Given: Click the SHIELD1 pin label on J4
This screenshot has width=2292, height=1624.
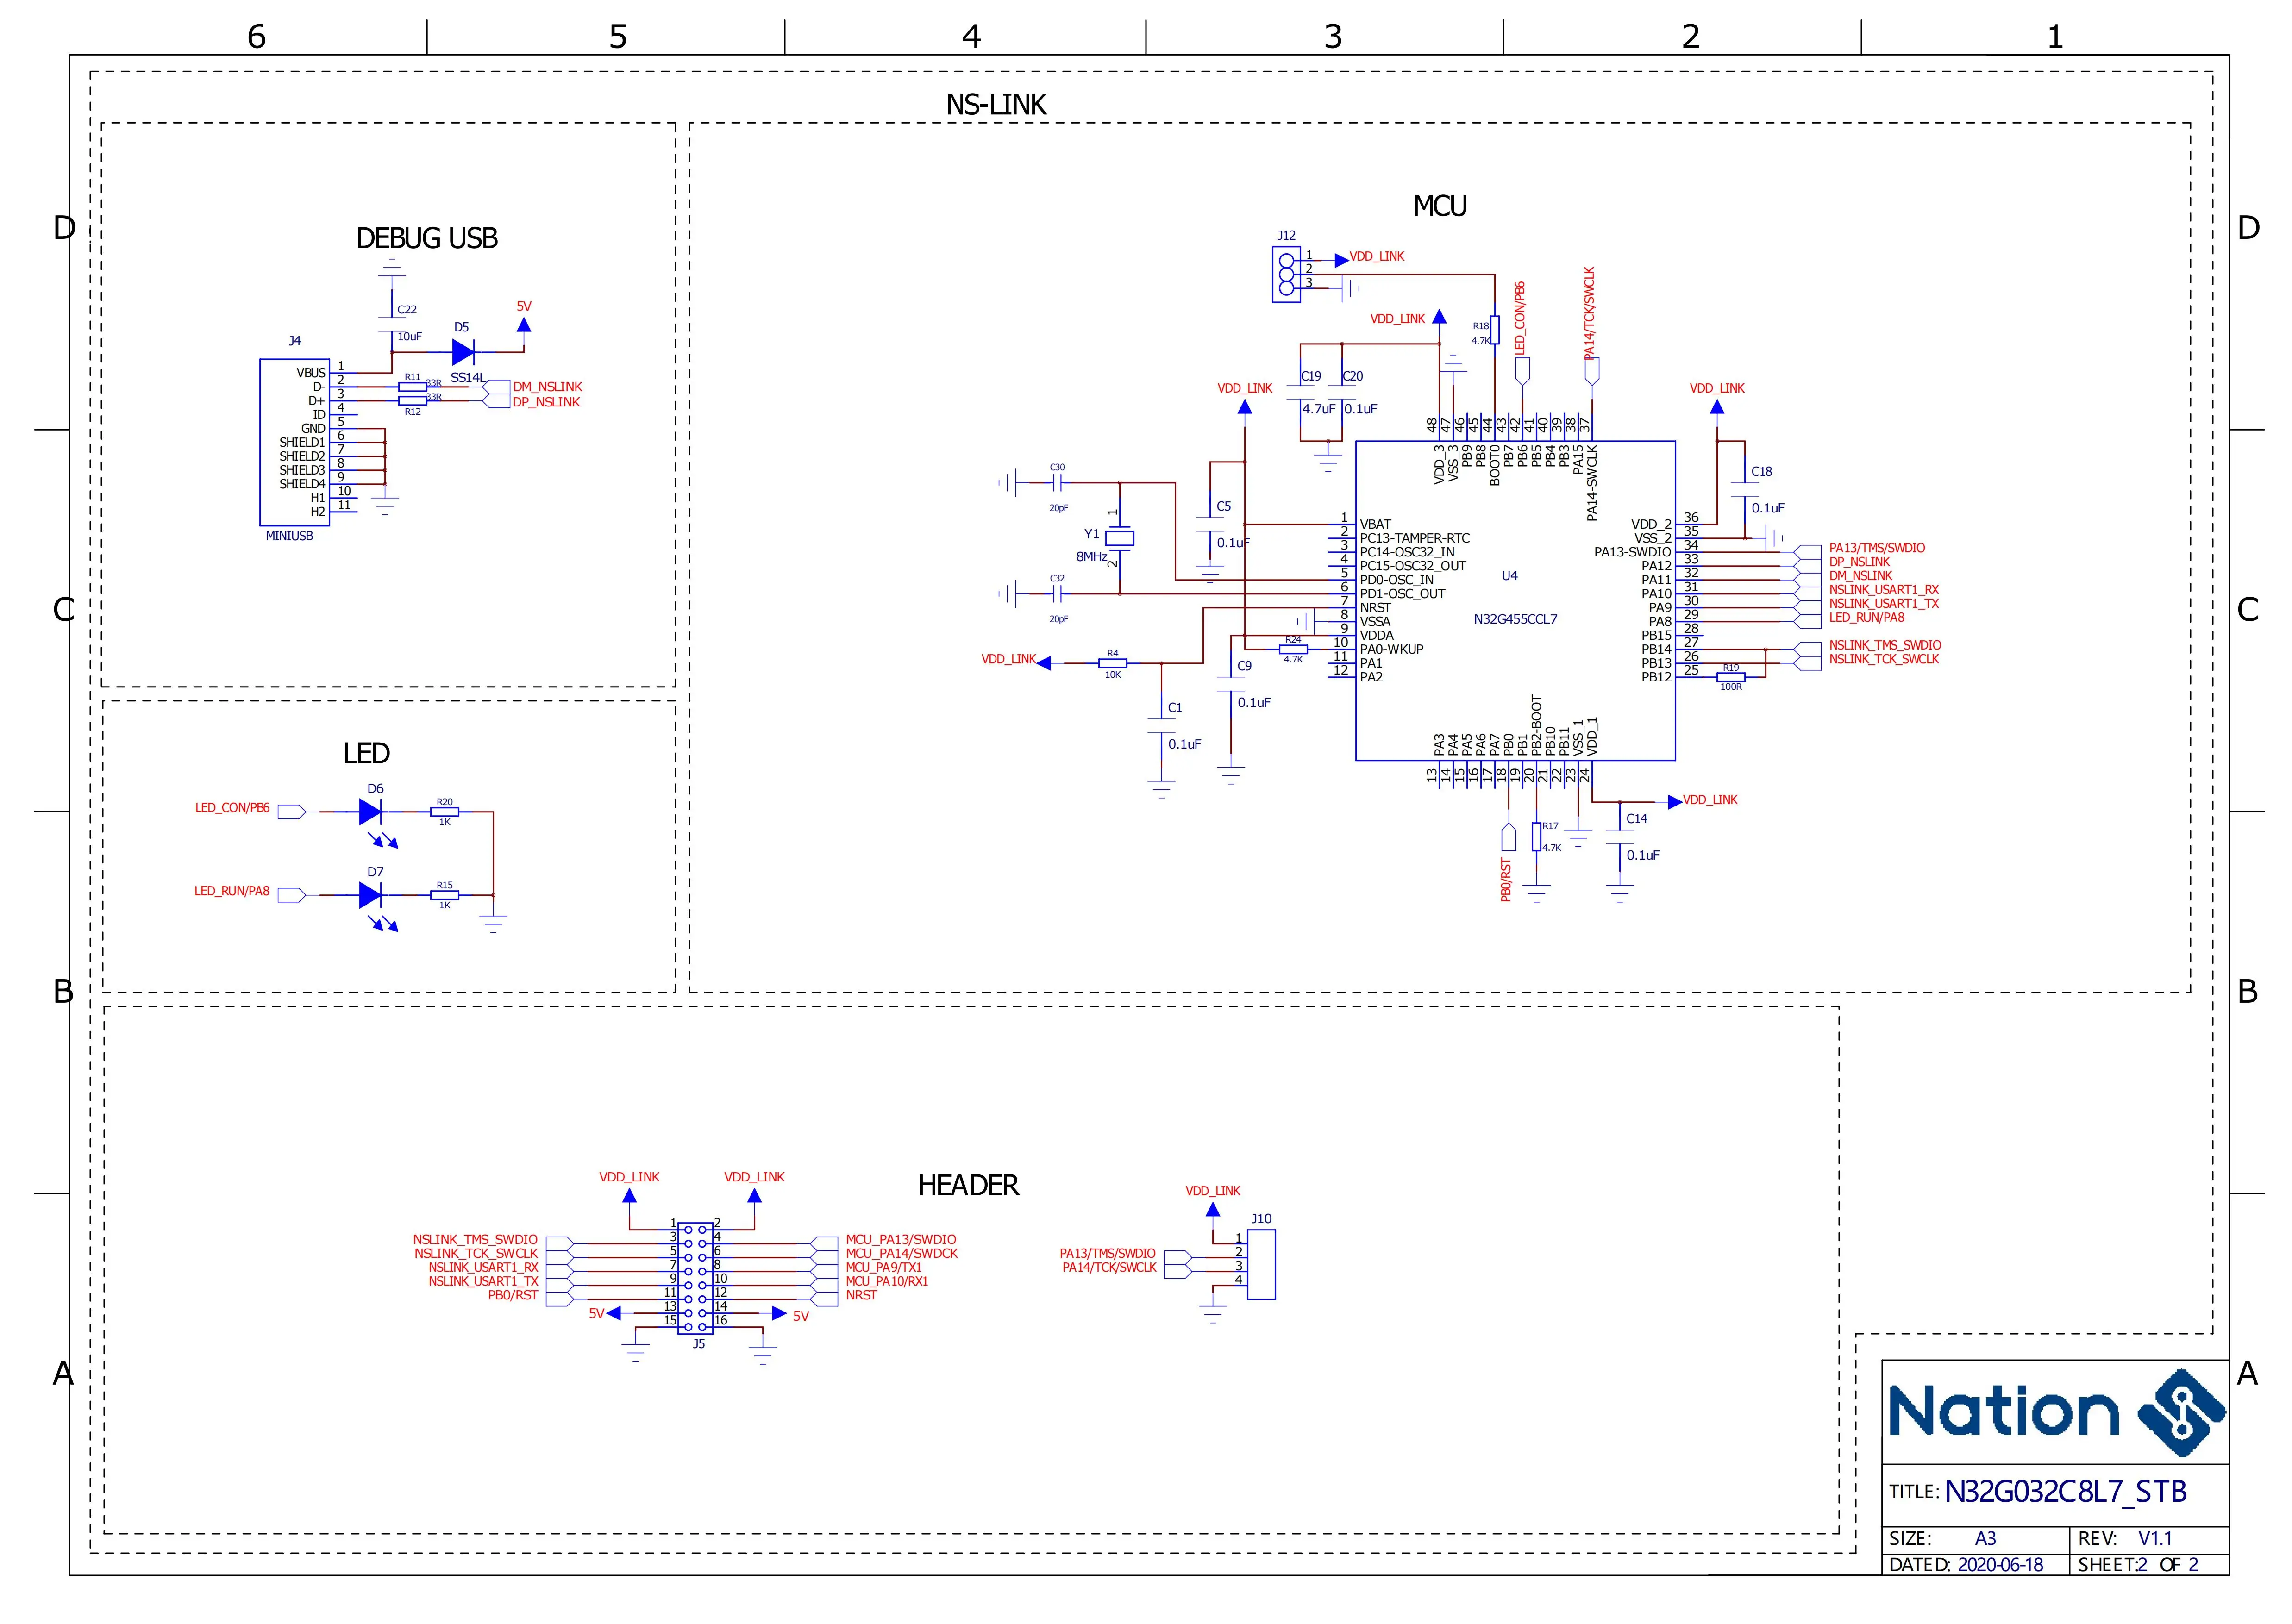Looking at the screenshot, I should coord(302,442).
